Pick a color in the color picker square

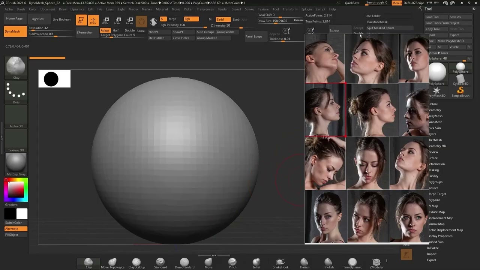pos(16,190)
